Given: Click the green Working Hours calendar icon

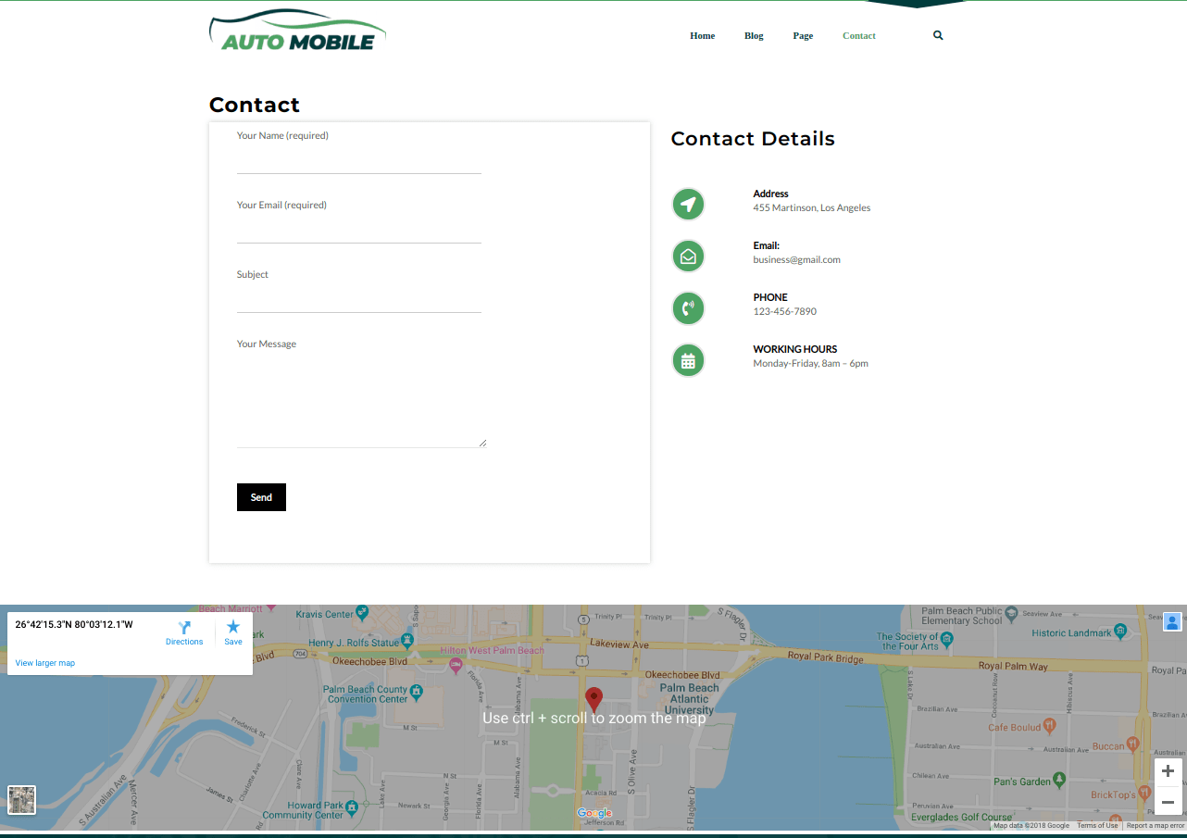Looking at the screenshot, I should [688, 360].
